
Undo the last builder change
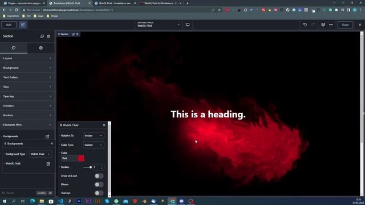point(305,24)
